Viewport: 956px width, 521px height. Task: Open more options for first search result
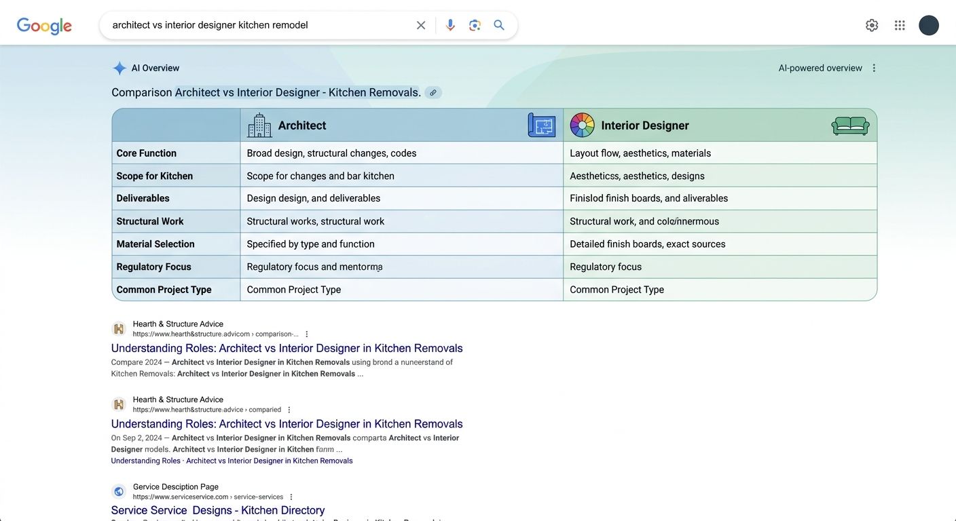pos(307,334)
